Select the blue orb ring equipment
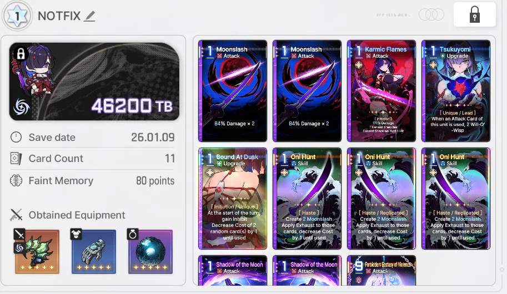507x294 pixels. [x=150, y=252]
